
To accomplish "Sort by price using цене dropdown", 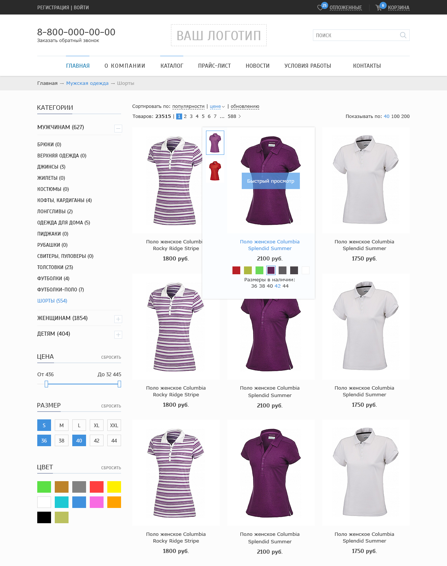I will [x=217, y=106].
